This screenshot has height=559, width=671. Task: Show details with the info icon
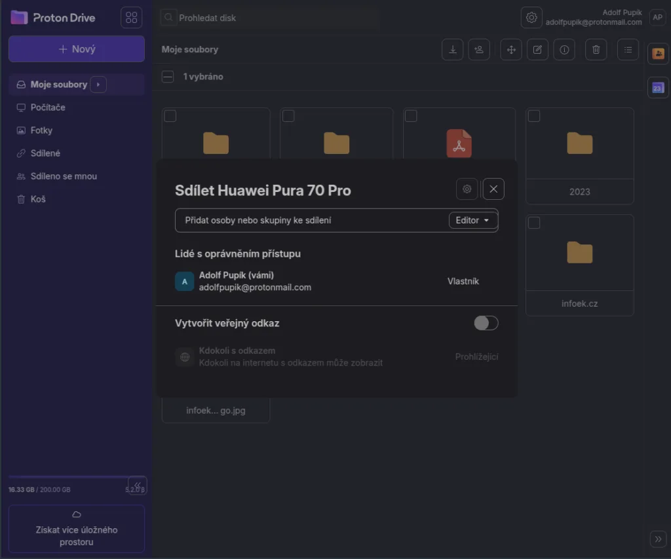click(564, 50)
